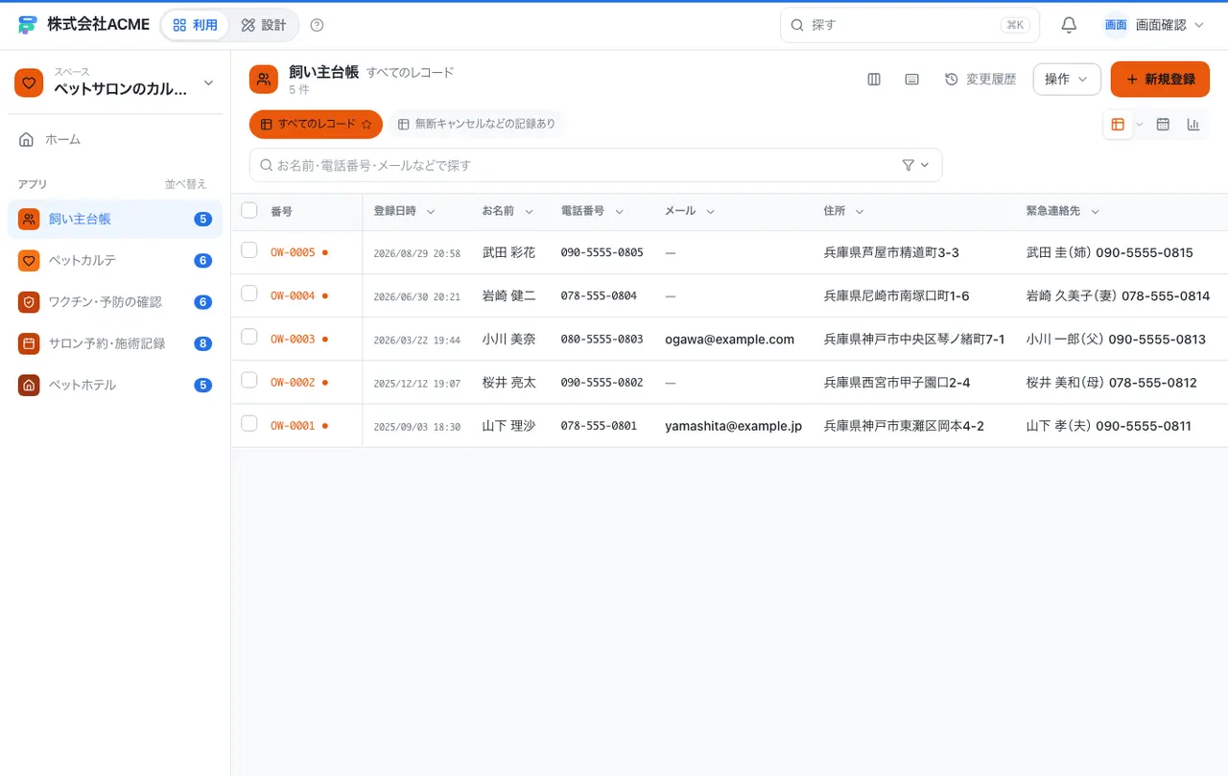Click the column layout icon
The image size is (1228, 776).
[874, 80]
